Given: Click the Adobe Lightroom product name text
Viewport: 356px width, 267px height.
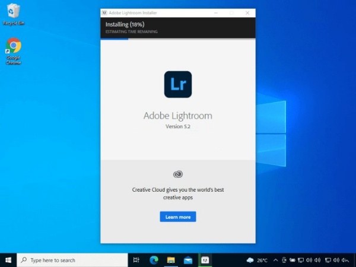Looking at the screenshot, I should (178, 116).
